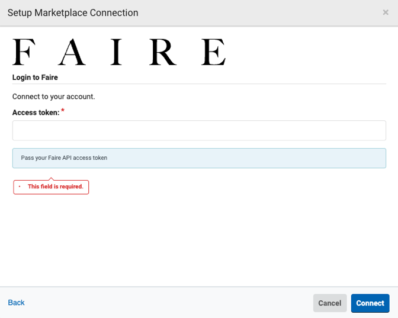The image size is (398, 318).
Task: Click the 'Connect to your account.' text
Action: coord(53,97)
